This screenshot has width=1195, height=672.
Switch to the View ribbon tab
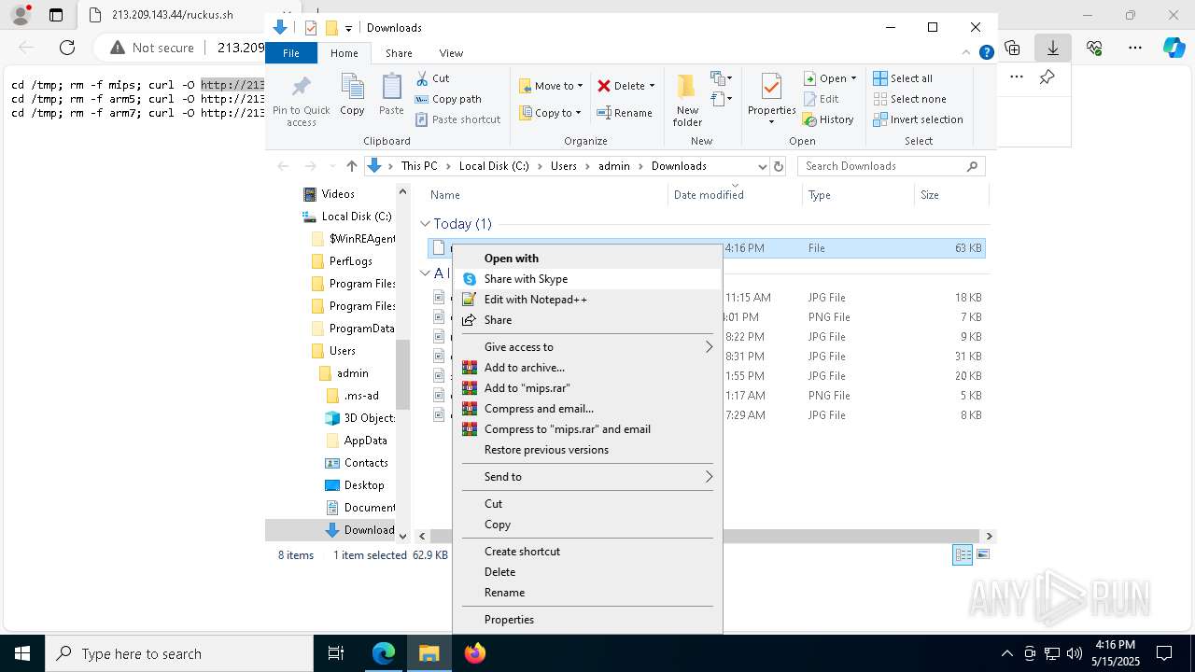tap(451, 53)
